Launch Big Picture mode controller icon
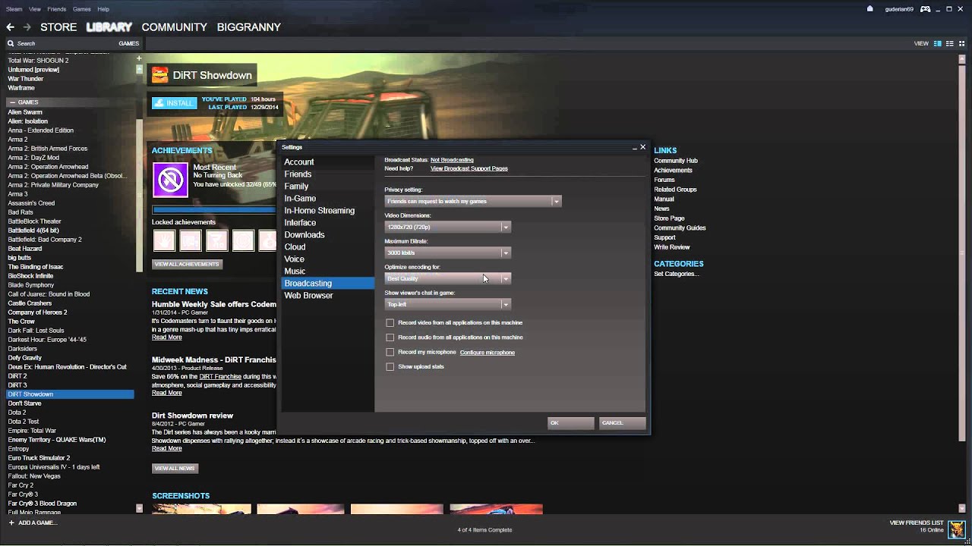The height and width of the screenshot is (546, 972). tap(926, 9)
